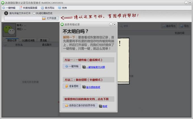Click 支持 in the toolbar

62,8
